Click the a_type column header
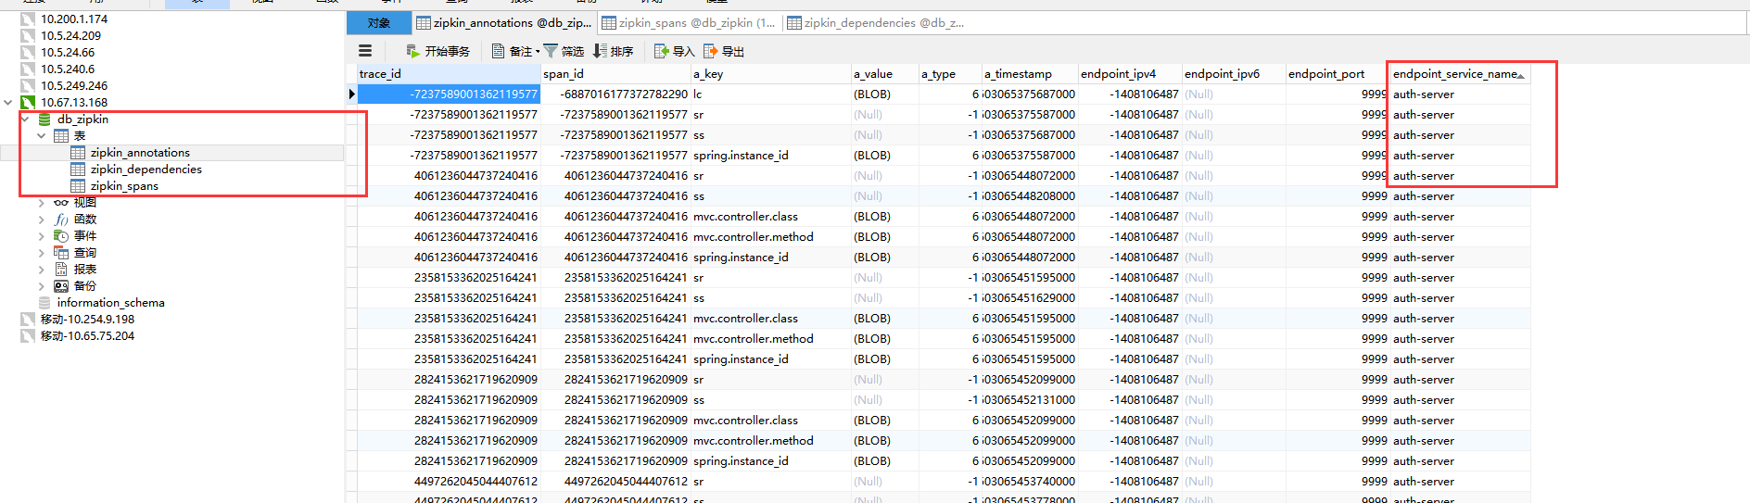 point(949,73)
